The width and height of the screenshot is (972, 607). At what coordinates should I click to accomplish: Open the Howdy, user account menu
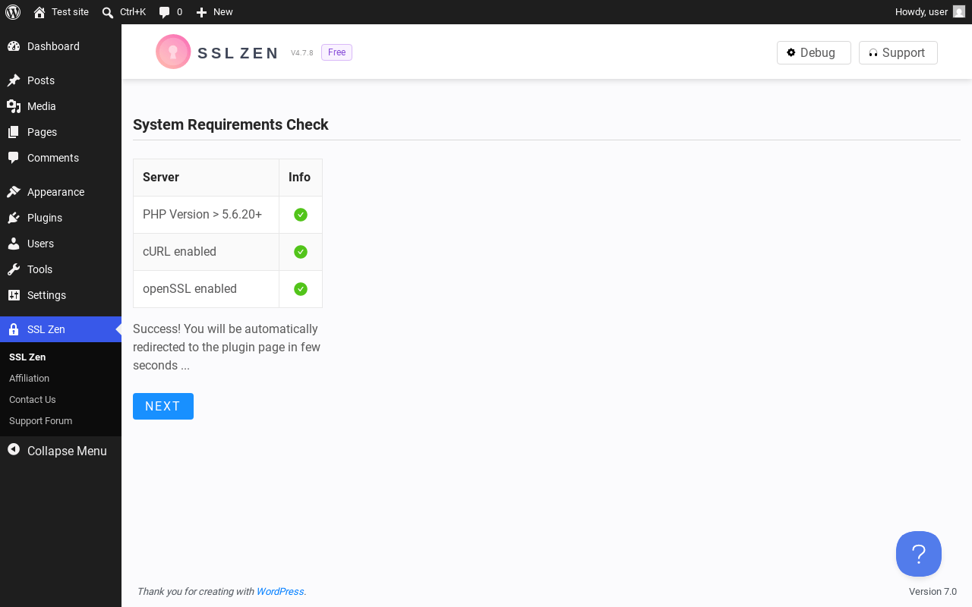[929, 12]
